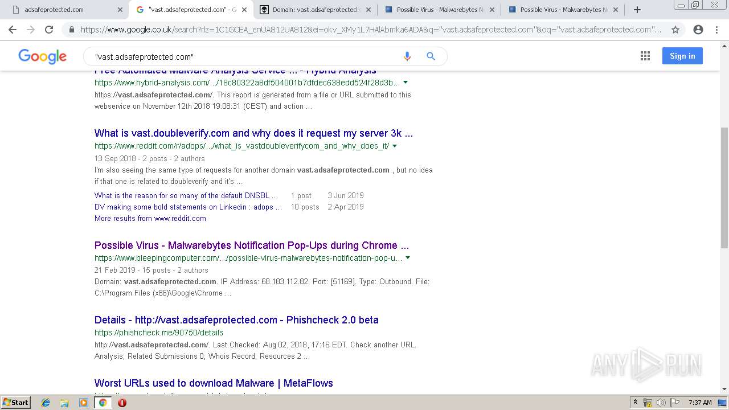729x410 pixels.
Task: Expand reddit result dropdown arrow
Action: 395,146
